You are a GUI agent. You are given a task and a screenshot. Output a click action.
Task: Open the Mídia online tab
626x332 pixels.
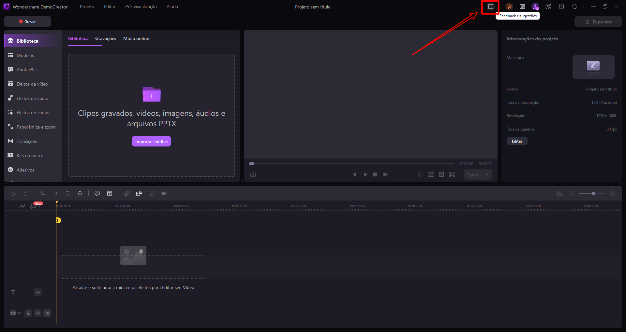[x=136, y=38]
